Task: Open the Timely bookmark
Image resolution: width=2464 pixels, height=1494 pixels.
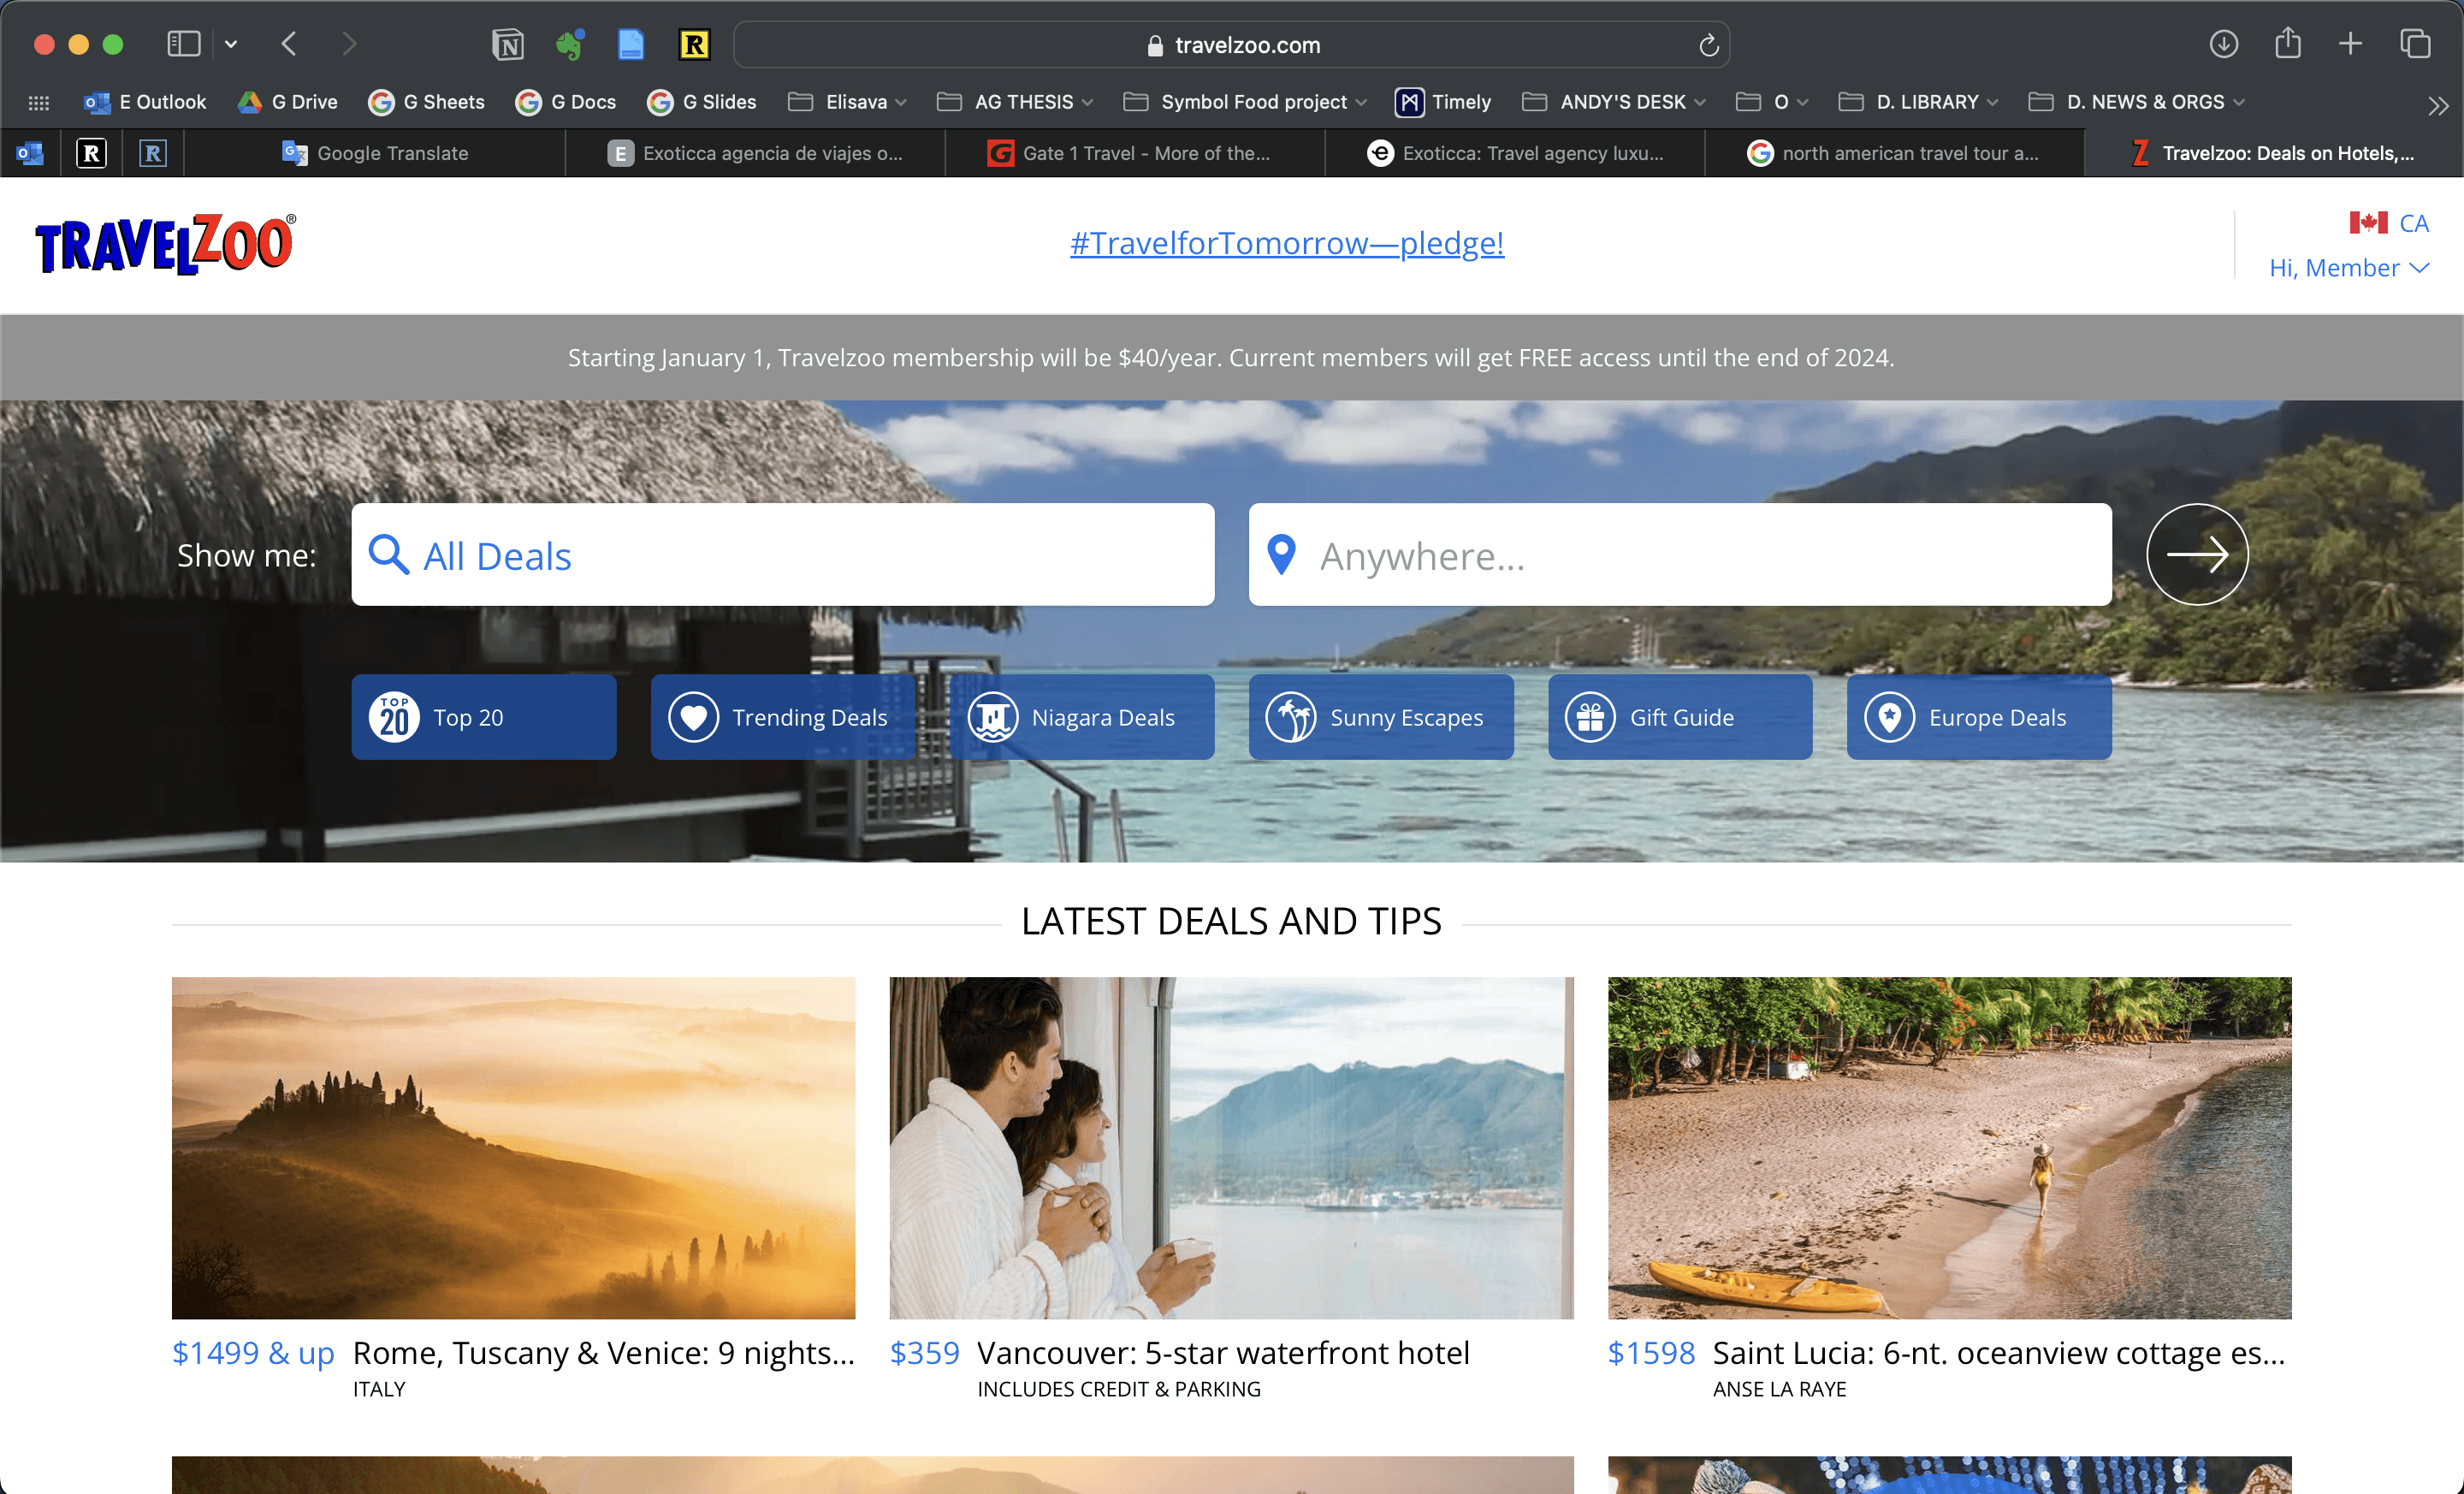Action: tap(1444, 102)
